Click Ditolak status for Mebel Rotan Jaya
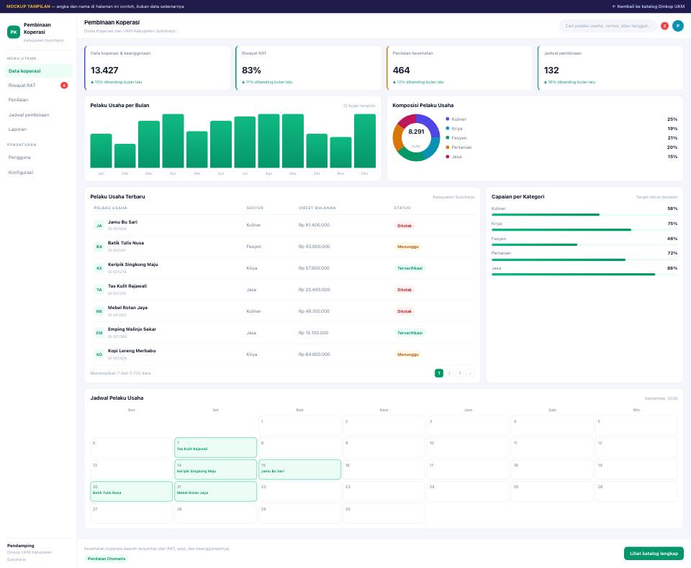Image resolution: width=691 pixels, height=568 pixels. [x=405, y=311]
